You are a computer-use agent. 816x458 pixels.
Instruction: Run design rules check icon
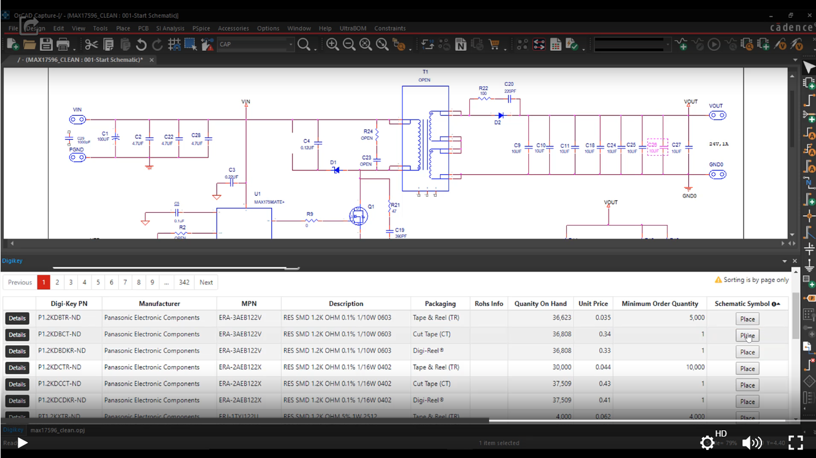pyautogui.click(x=572, y=44)
